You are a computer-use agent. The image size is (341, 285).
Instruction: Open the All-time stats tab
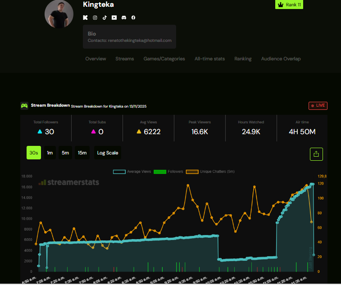click(209, 59)
